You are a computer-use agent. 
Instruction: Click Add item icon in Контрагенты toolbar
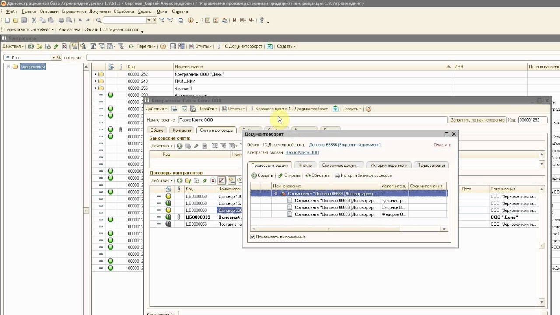point(31,46)
